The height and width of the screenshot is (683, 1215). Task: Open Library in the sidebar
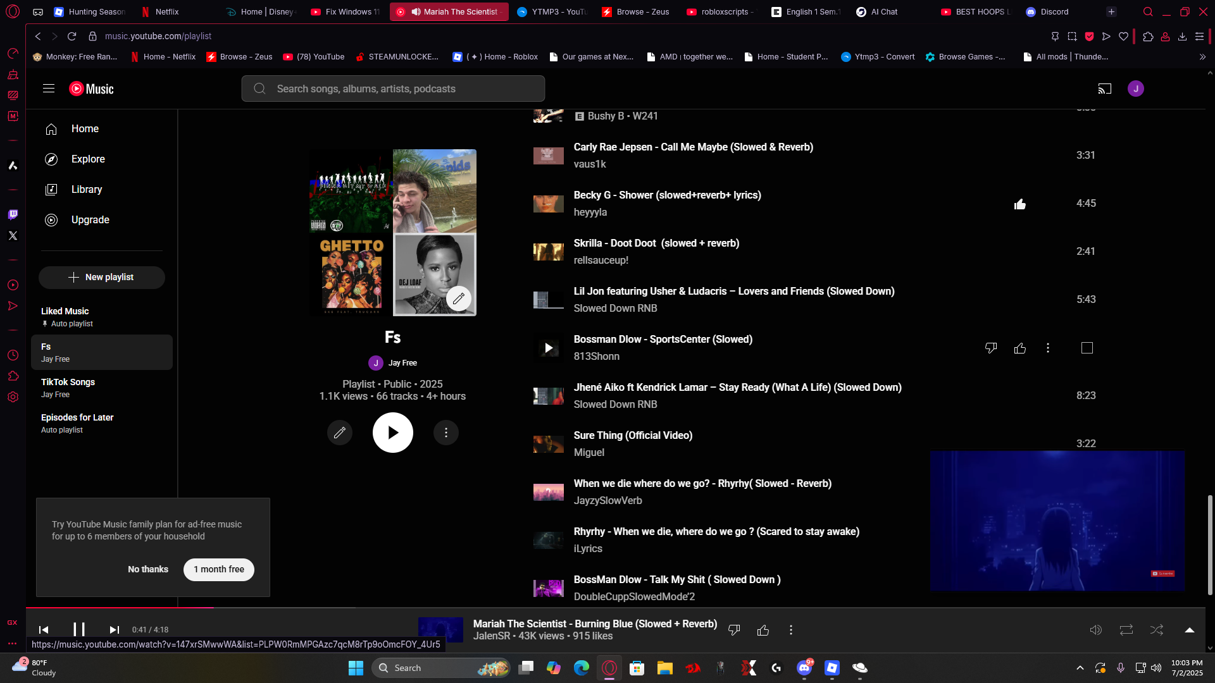pyautogui.click(x=102, y=190)
